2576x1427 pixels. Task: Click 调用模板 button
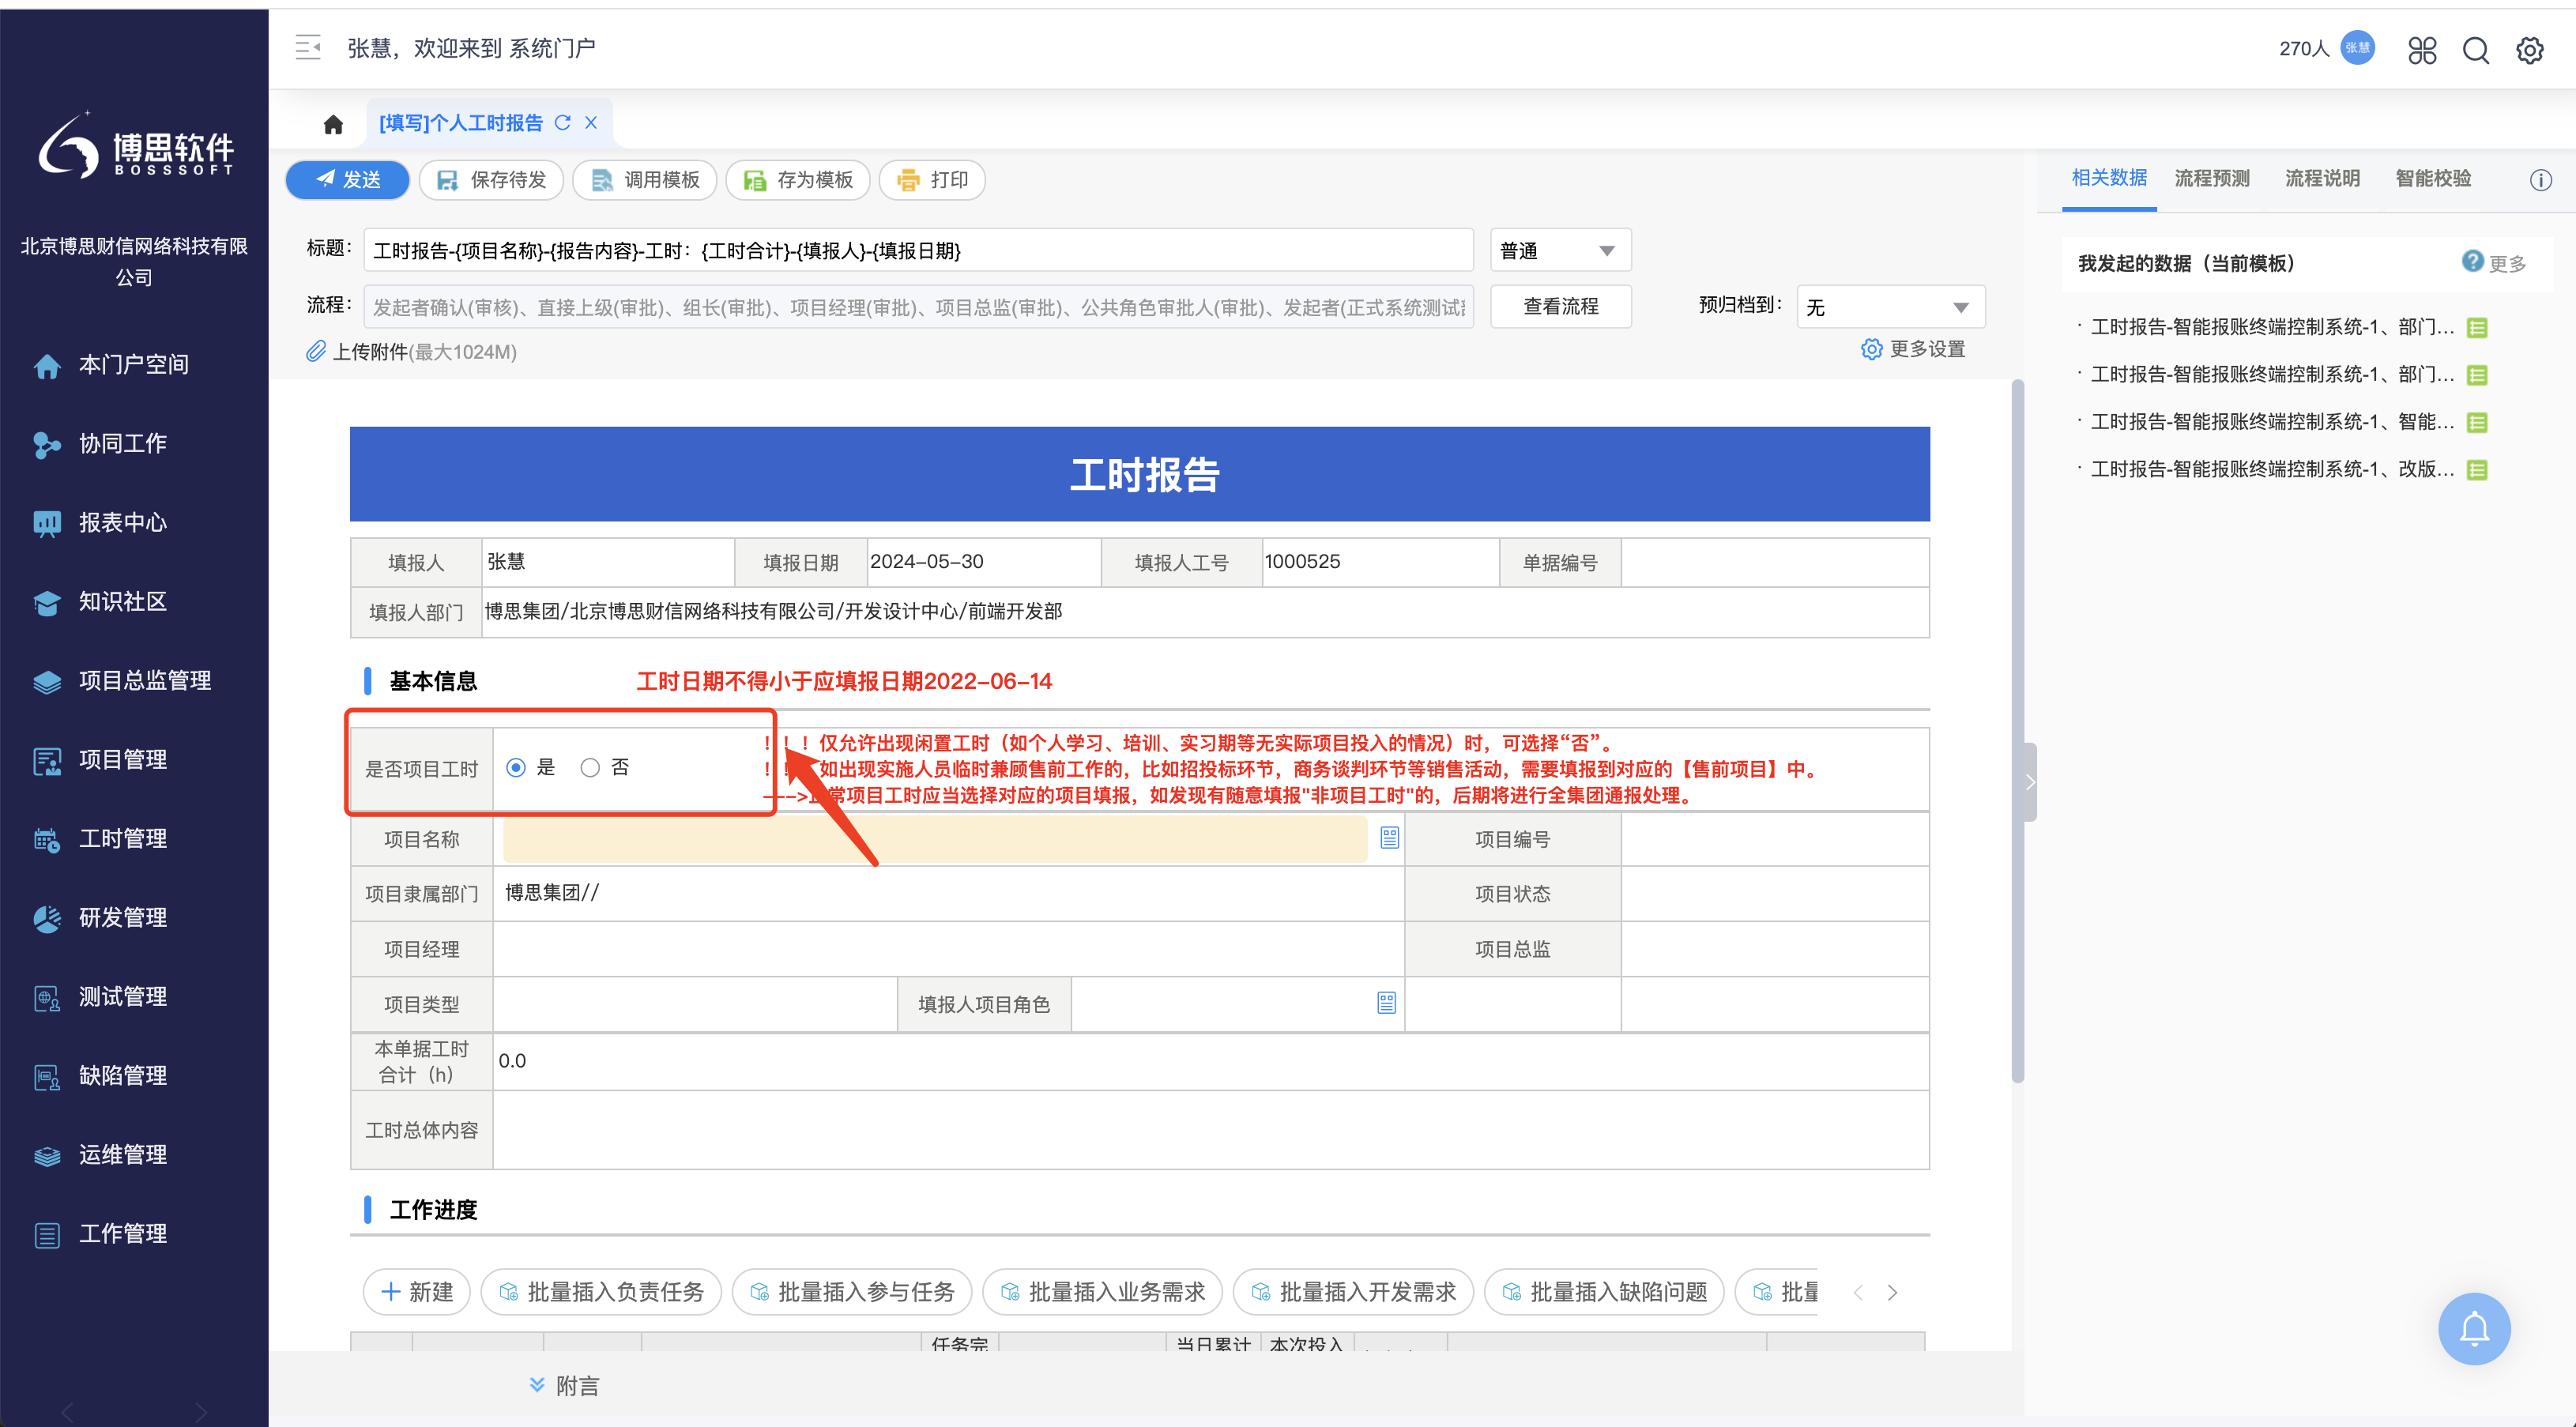pyautogui.click(x=644, y=180)
